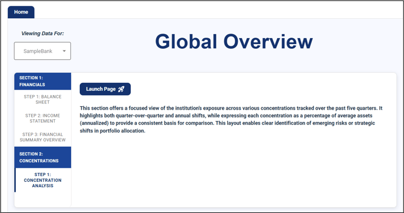Open Step 1: Balance Sheet

pos(43,99)
